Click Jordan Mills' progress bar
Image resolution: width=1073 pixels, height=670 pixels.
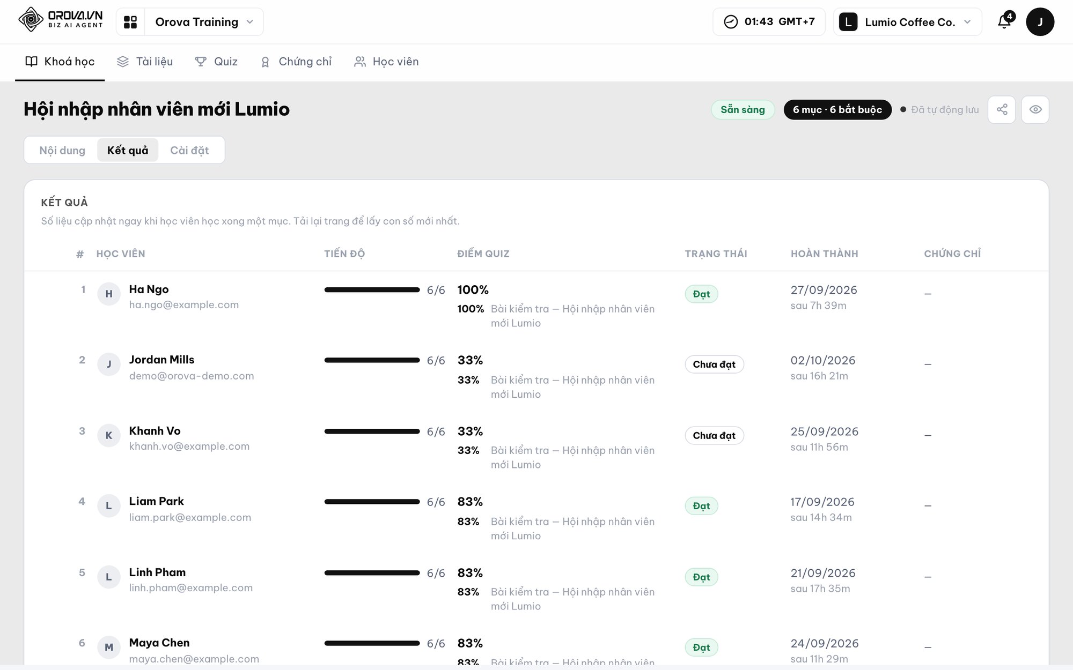(372, 360)
